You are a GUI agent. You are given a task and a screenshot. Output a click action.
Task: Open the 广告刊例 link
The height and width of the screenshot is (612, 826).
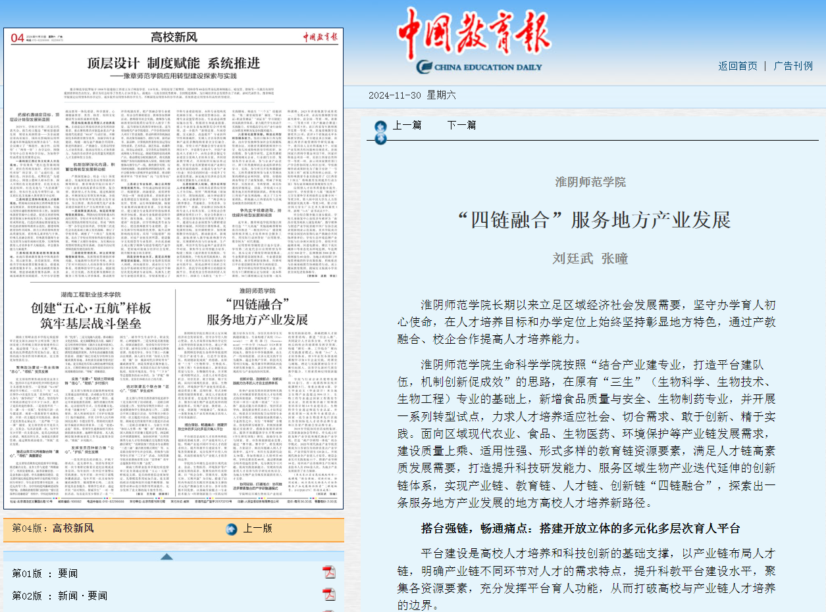coord(793,66)
